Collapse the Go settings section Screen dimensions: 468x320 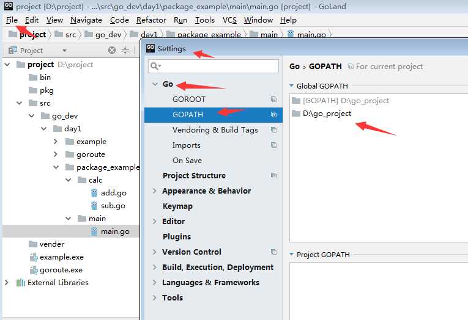[155, 84]
